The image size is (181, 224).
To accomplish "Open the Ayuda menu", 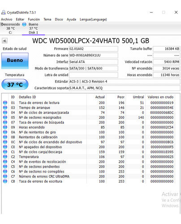I will point(71,19).
